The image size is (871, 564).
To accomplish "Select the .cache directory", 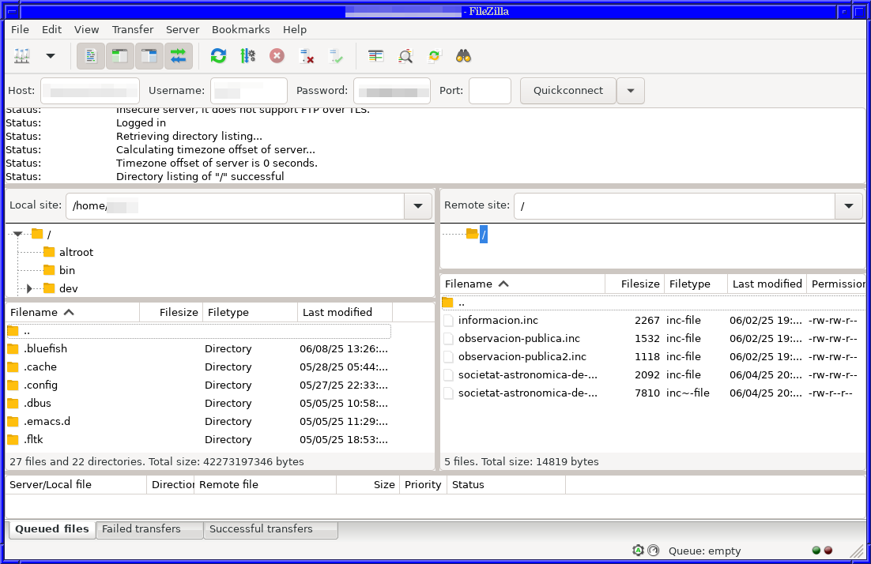I will (x=199, y=367).
